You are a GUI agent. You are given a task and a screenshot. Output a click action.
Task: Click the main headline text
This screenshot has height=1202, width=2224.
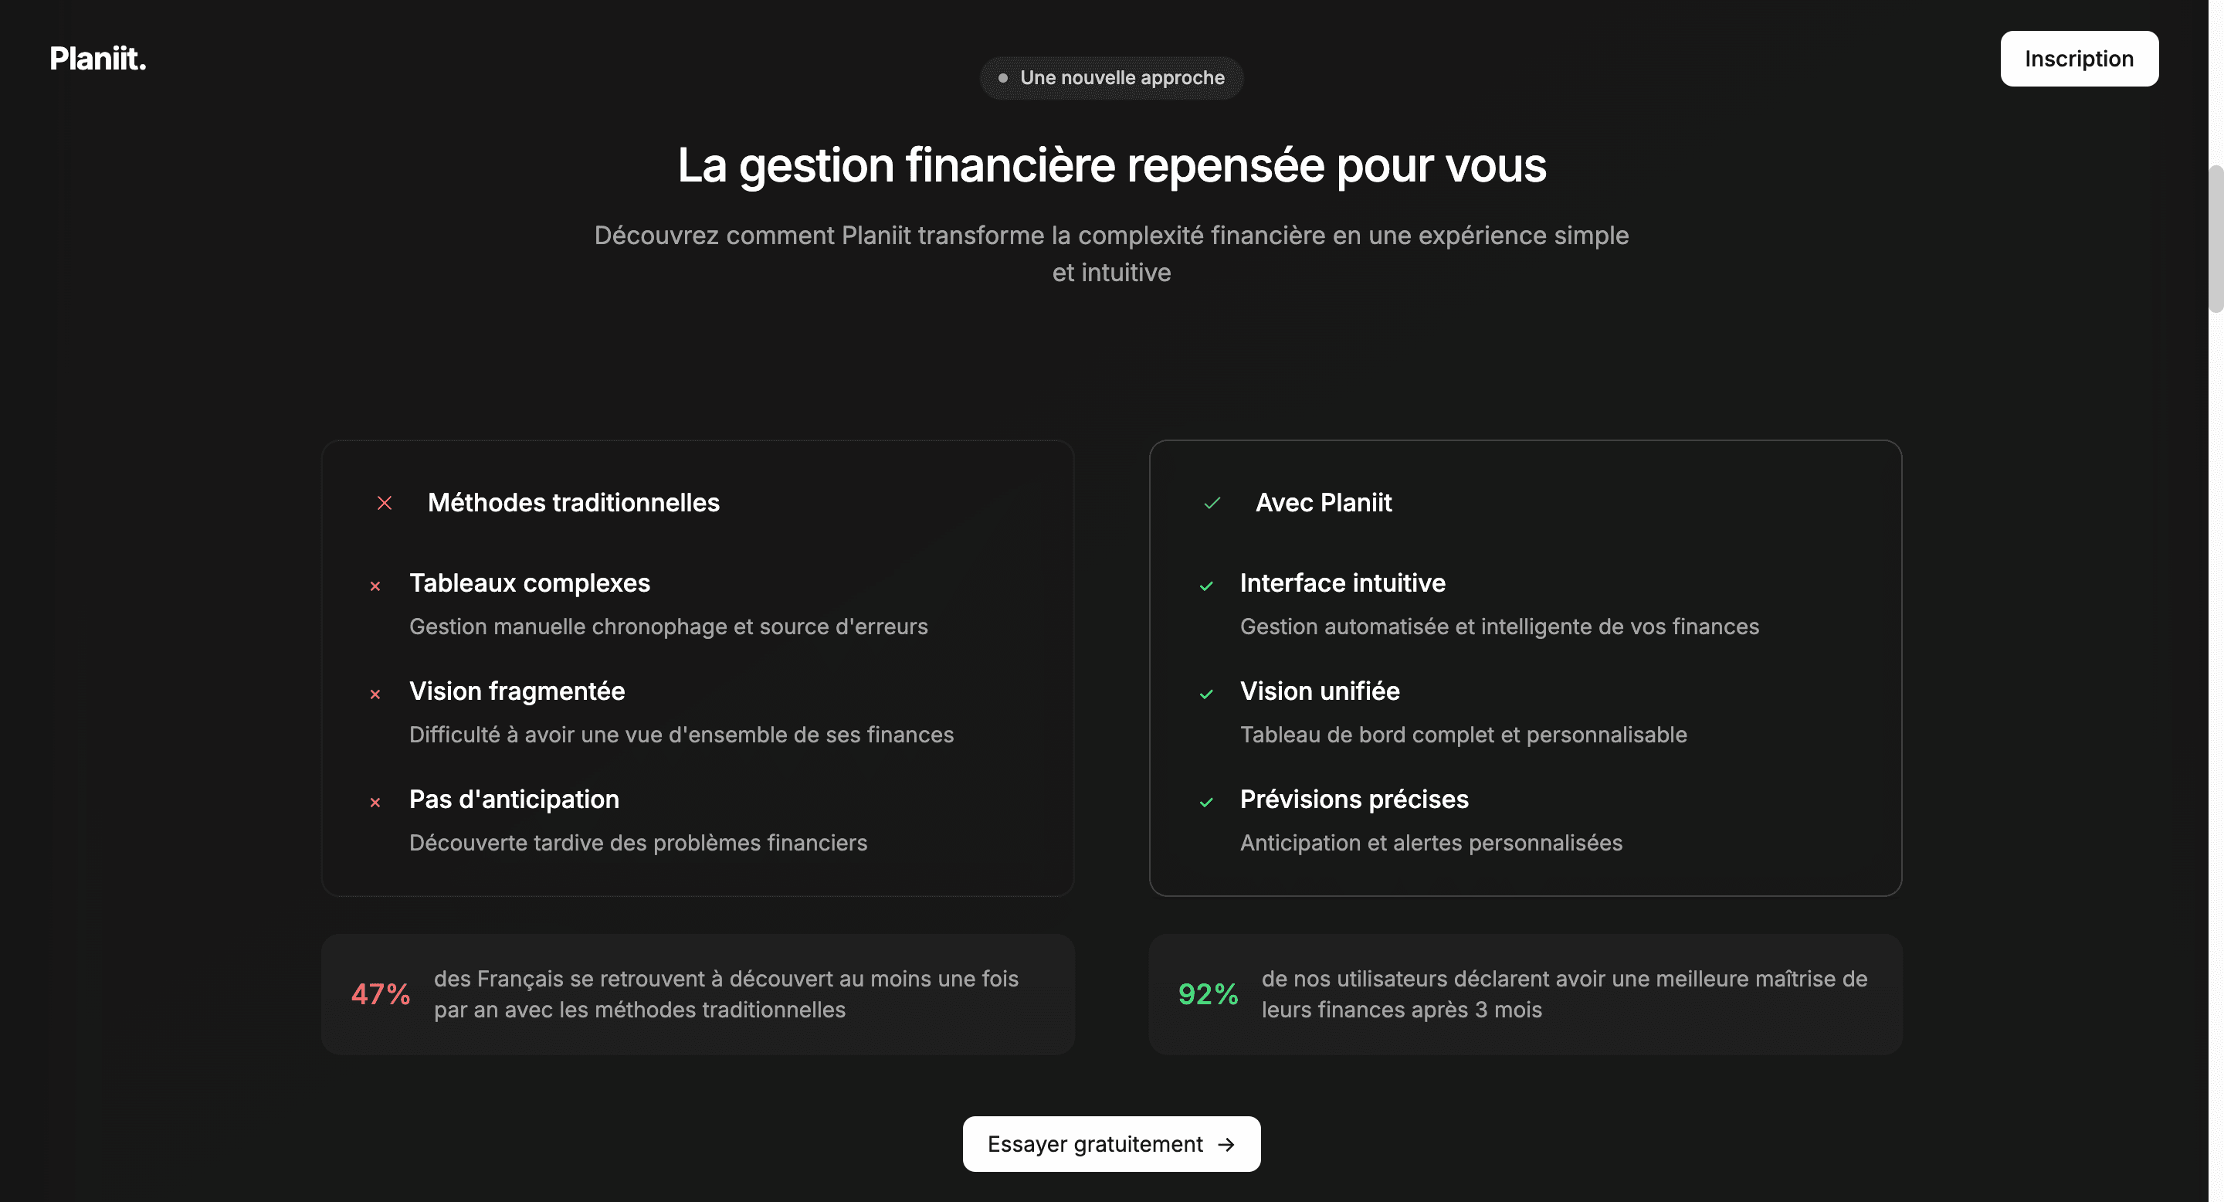[1112, 165]
